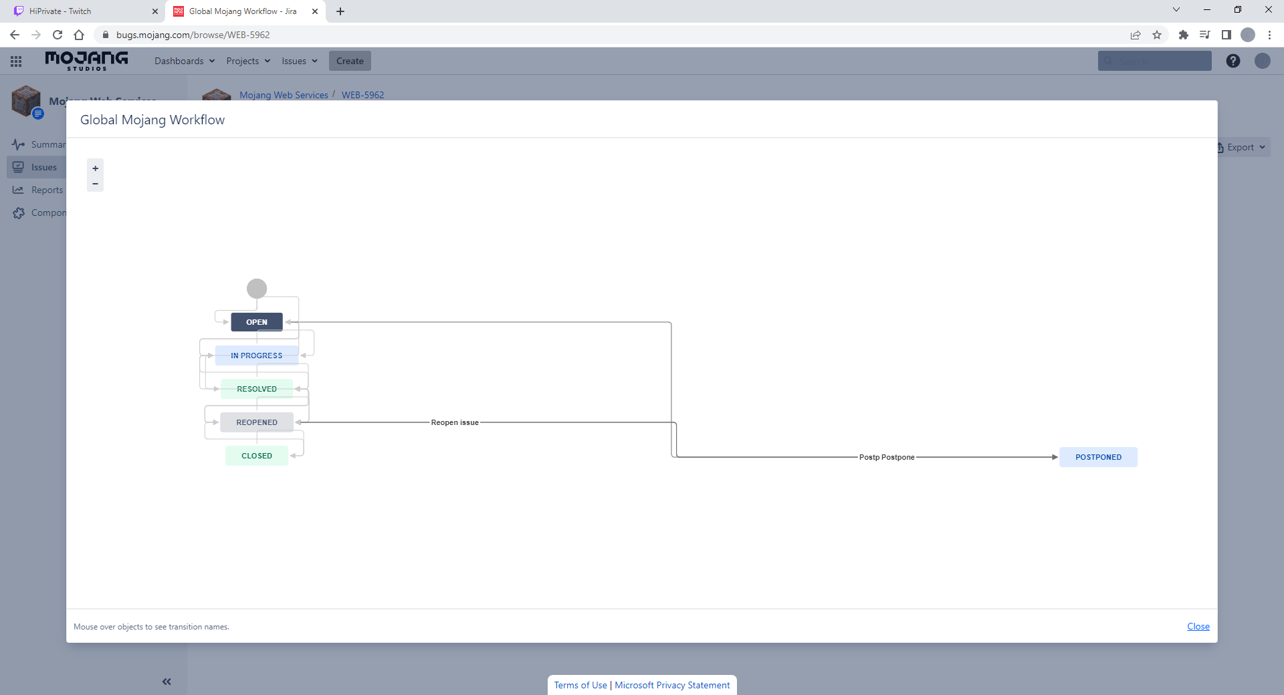Click the address bar URL

click(x=193, y=35)
